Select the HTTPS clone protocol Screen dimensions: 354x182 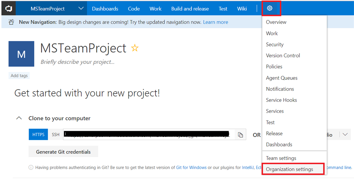point(38,135)
